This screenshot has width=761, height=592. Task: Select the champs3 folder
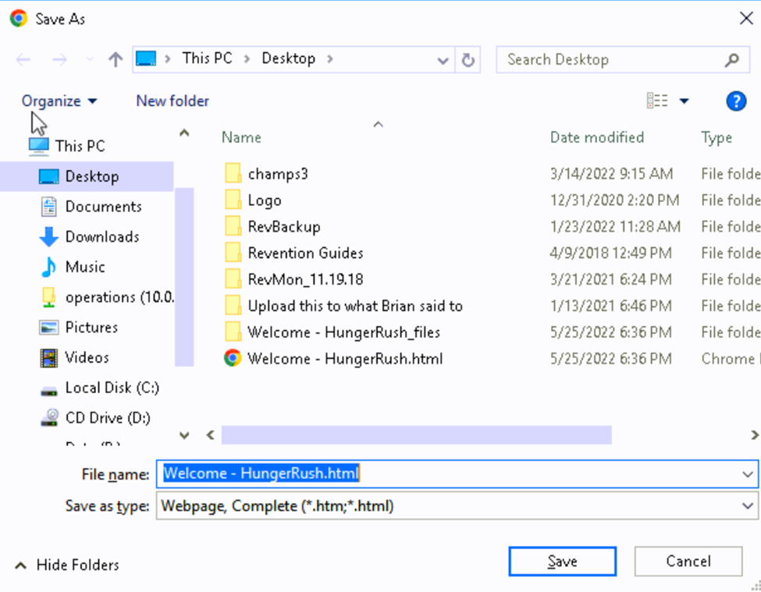tap(278, 174)
